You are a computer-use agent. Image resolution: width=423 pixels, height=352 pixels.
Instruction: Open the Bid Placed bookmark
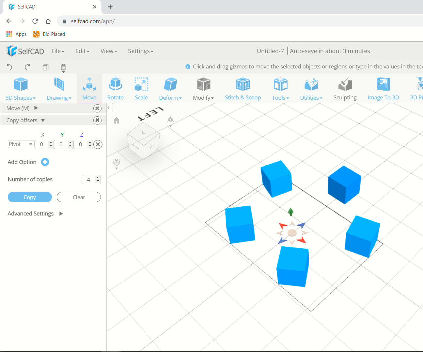click(49, 34)
